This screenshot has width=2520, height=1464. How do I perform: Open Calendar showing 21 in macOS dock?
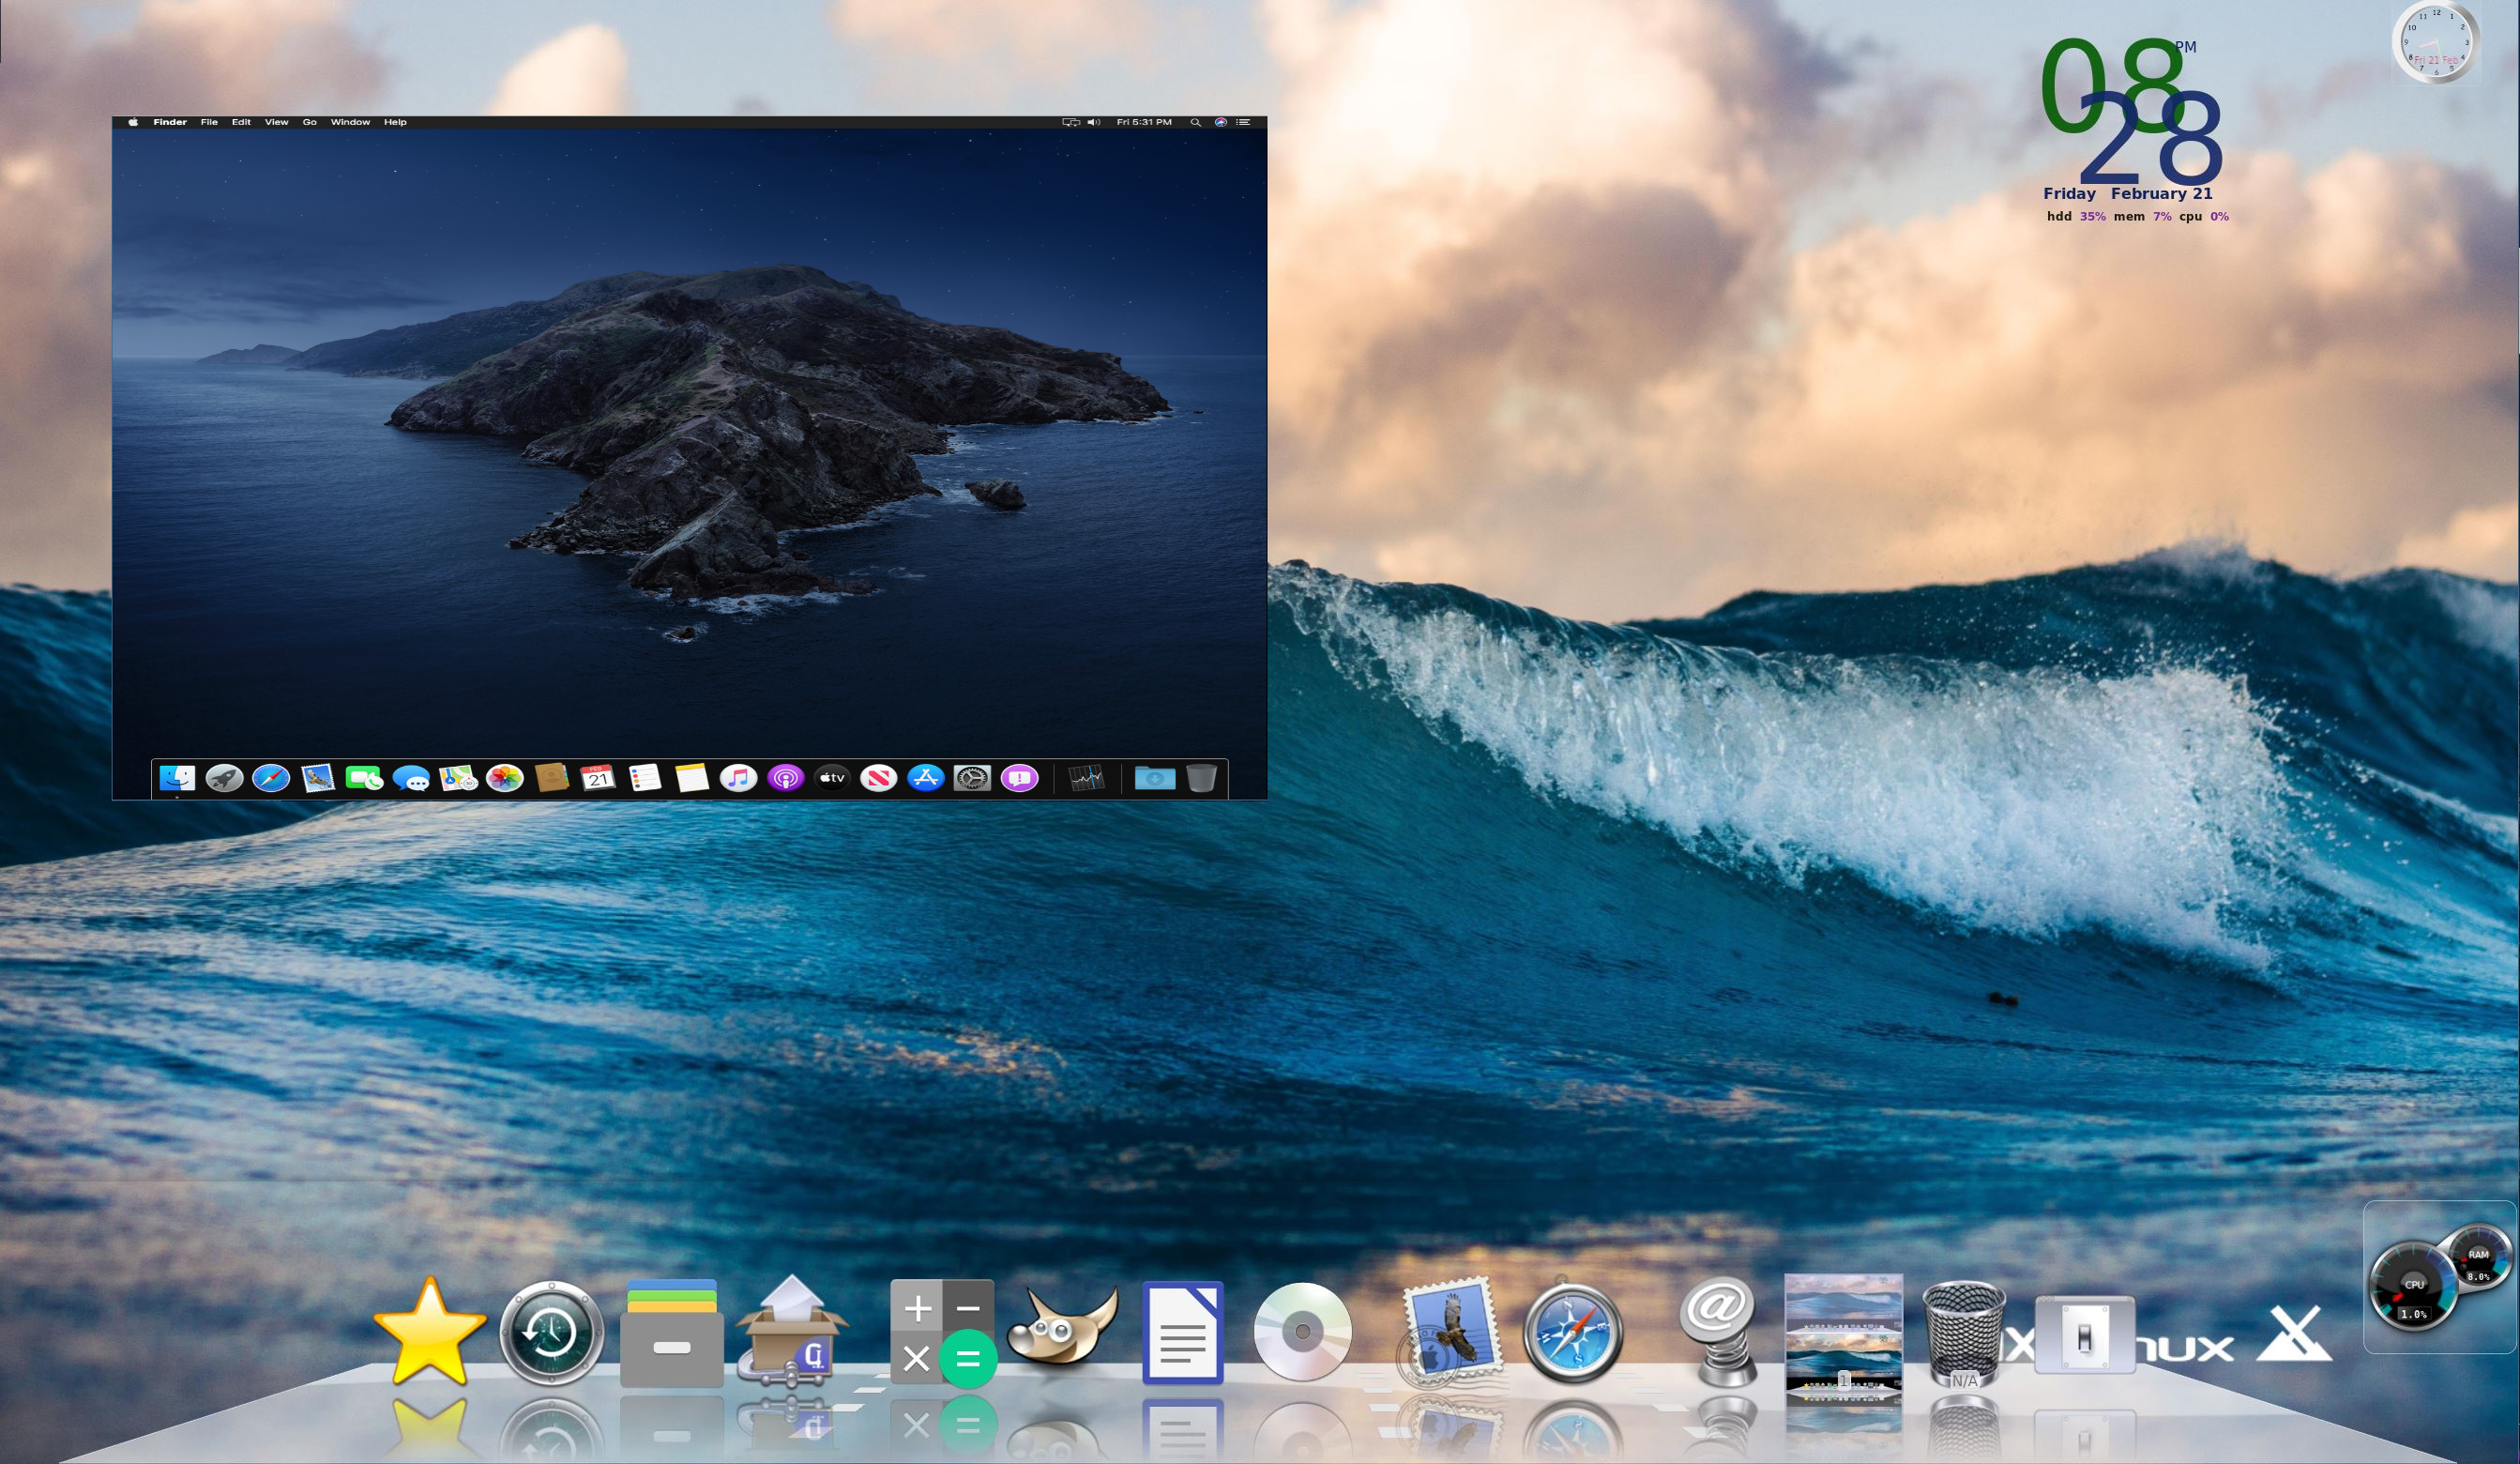coord(598,777)
